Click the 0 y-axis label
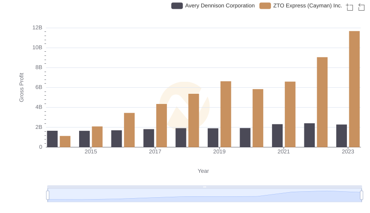 point(41,147)
